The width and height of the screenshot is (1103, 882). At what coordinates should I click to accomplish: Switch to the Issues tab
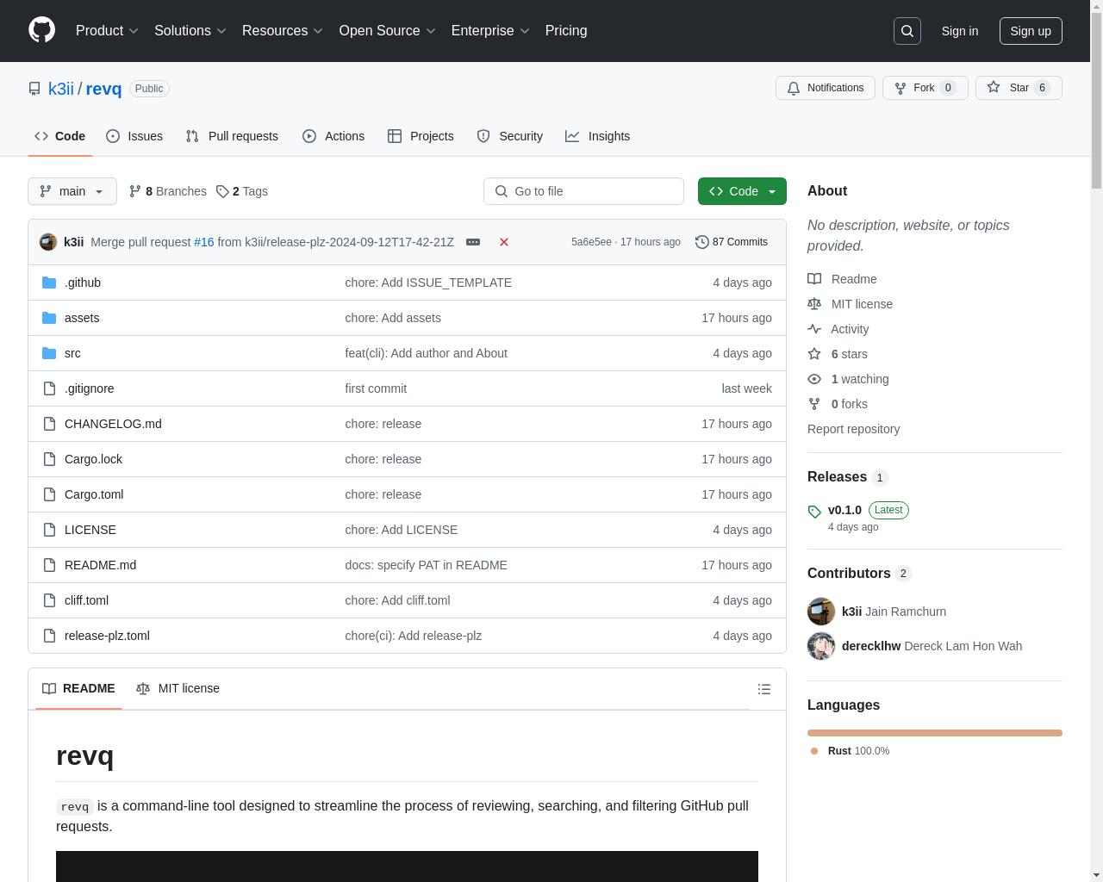tap(134, 136)
